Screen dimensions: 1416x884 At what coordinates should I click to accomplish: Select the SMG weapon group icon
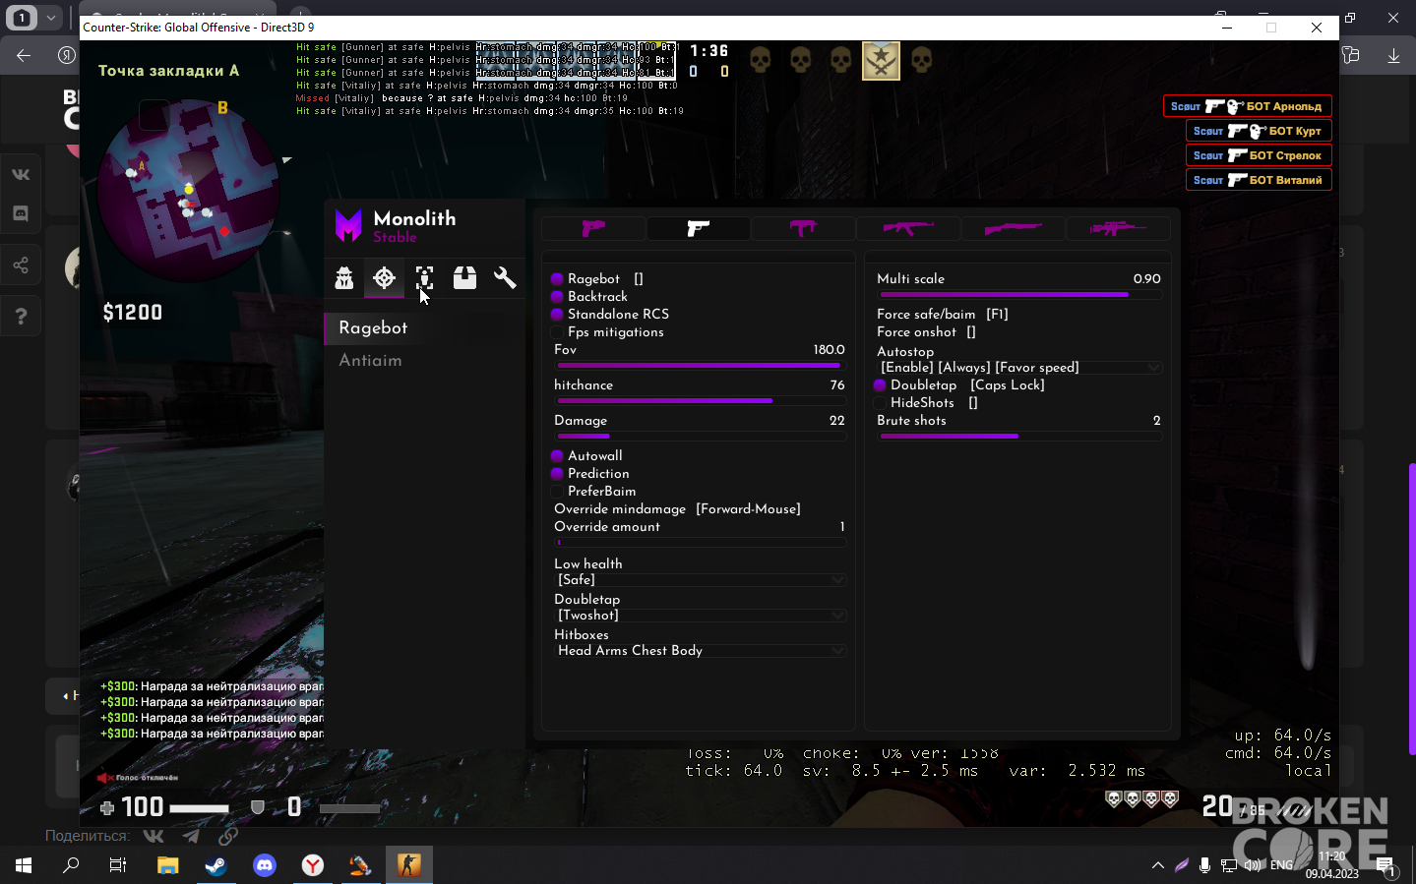point(804,228)
